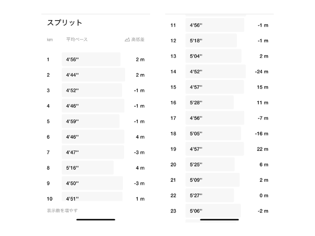Screen dimensions: 315x236
Task: Tap the 5'27'' pace bar for km 22
Action: point(210,195)
